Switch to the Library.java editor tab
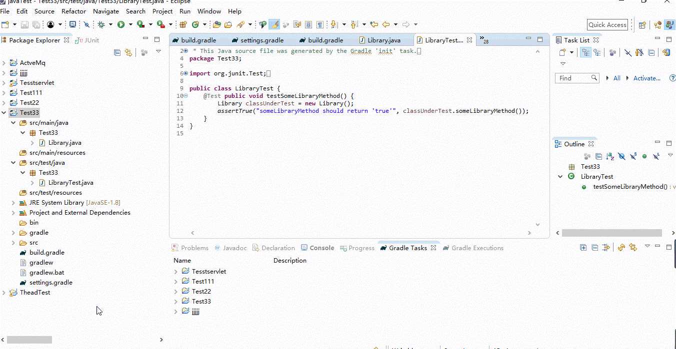 (384, 40)
